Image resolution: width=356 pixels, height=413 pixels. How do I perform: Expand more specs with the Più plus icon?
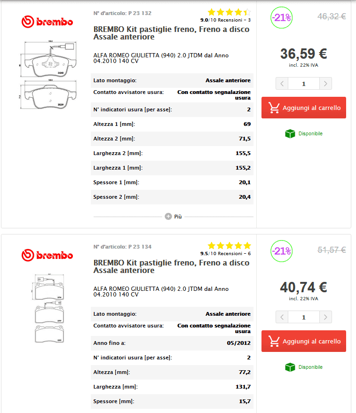tap(168, 217)
